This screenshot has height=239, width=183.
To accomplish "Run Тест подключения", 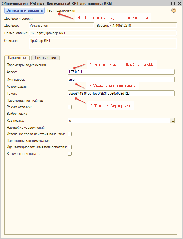I will [x=61, y=10].
